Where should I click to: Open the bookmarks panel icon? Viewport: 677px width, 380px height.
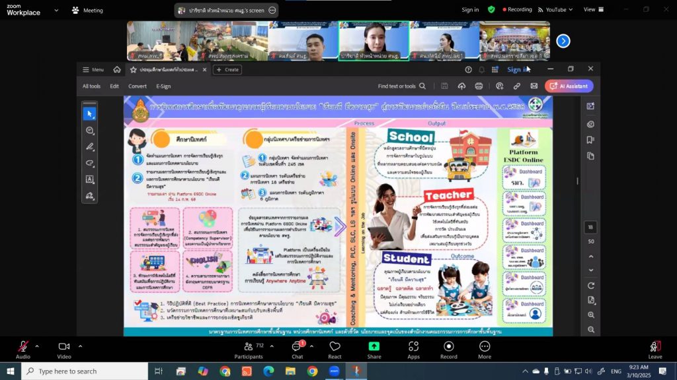pyautogui.click(x=590, y=140)
